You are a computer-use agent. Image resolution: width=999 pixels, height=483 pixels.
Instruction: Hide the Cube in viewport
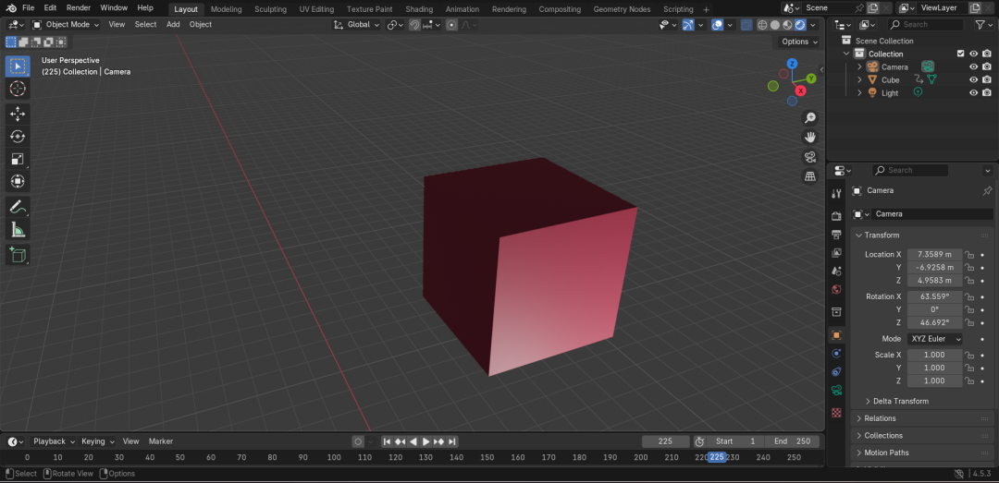(x=973, y=80)
